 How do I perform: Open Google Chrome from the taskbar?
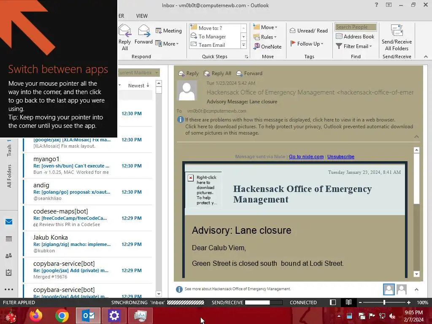pyautogui.click(x=62, y=316)
